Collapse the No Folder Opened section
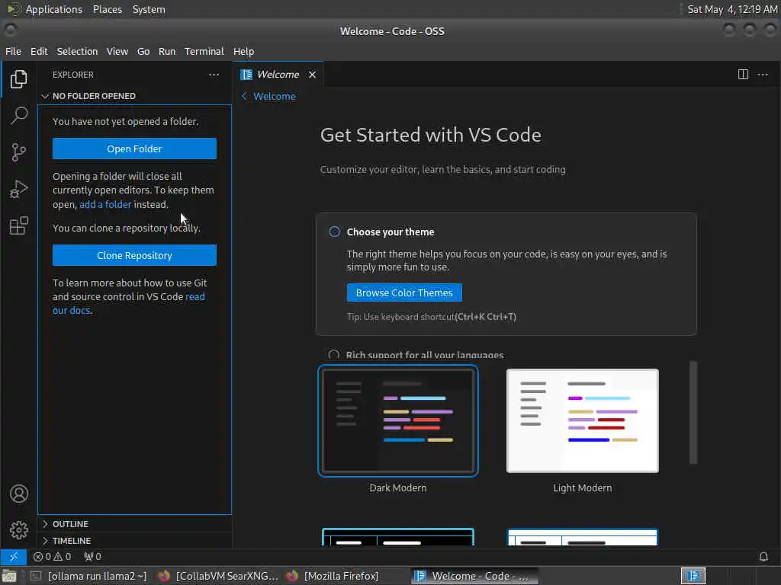Screen dimensions: 781x585 click(134, 96)
